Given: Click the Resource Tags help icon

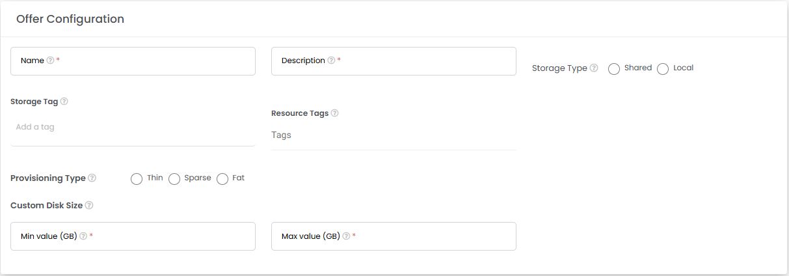Looking at the screenshot, I should click(x=334, y=113).
